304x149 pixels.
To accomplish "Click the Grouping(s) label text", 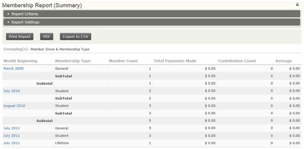I will coord(15,49).
